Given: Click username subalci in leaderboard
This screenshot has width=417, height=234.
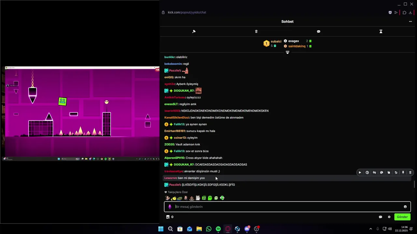Looking at the screenshot, I should tap(276, 41).
